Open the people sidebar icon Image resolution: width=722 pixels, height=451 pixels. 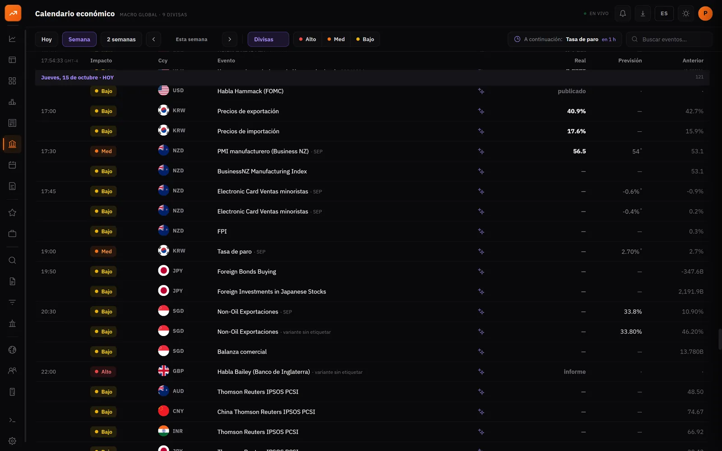[12, 371]
